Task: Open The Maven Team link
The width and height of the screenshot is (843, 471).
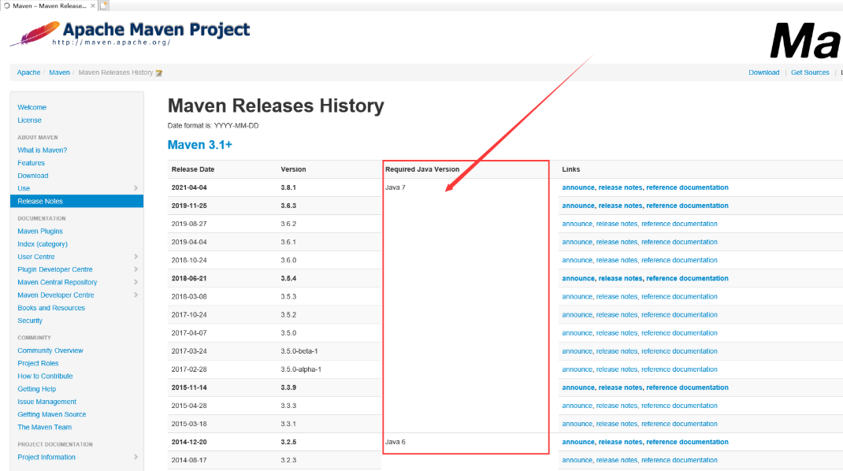Action: coord(44,428)
